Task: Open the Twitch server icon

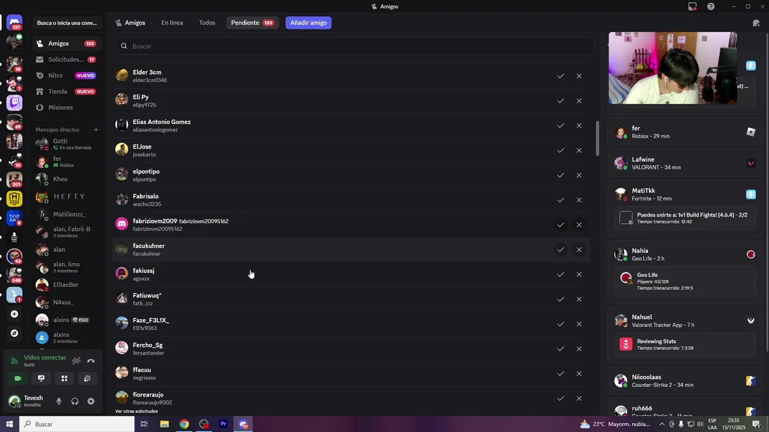Action: point(14,103)
